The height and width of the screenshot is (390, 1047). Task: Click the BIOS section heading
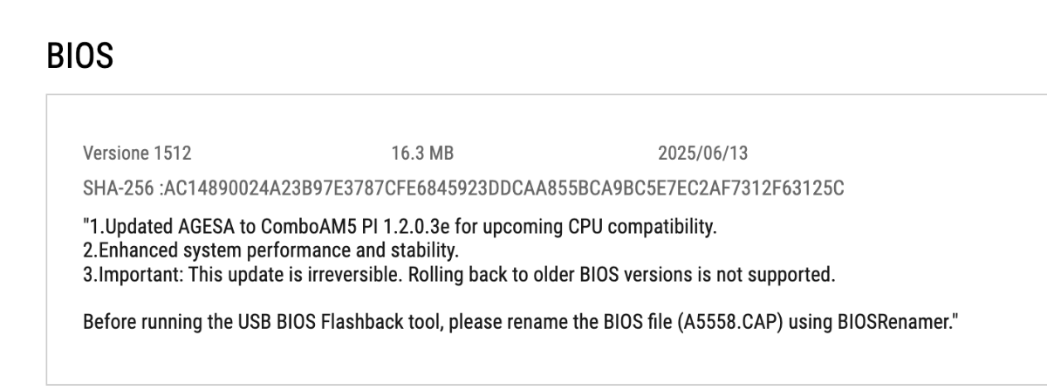[79, 58]
